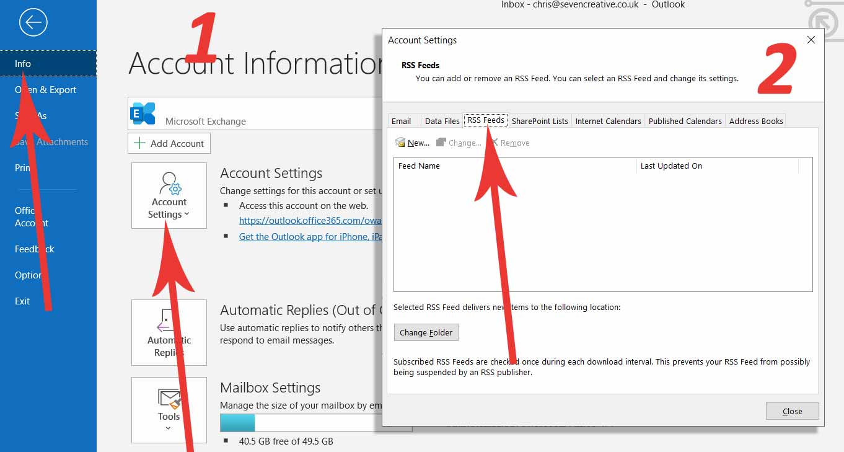This screenshot has height=452, width=844.
Task: Switch to the Email tab
Action: pyautogui.click(x=402, y=121)
